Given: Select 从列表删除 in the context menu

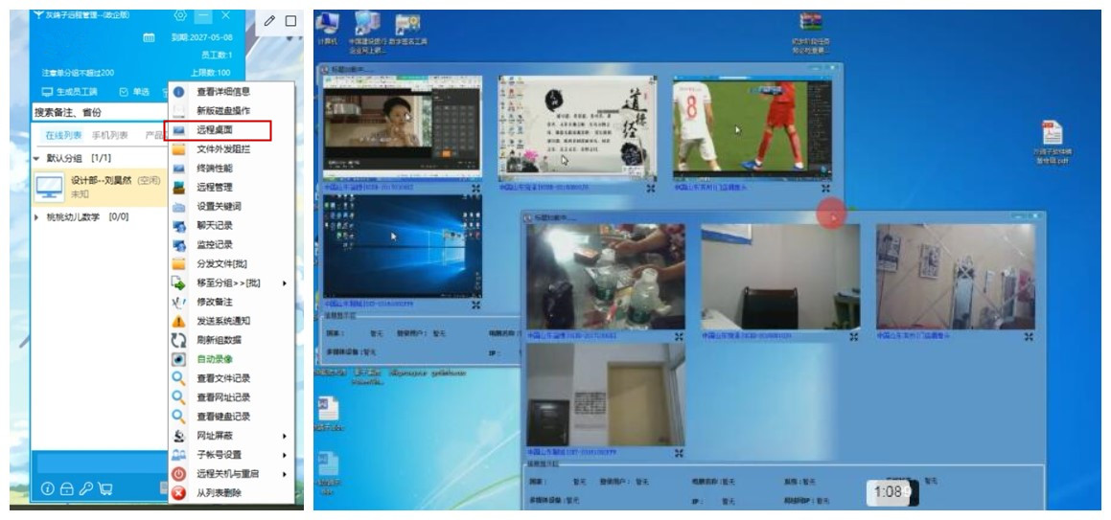Looking at the screenshot, I should click(x=219, y=493).
